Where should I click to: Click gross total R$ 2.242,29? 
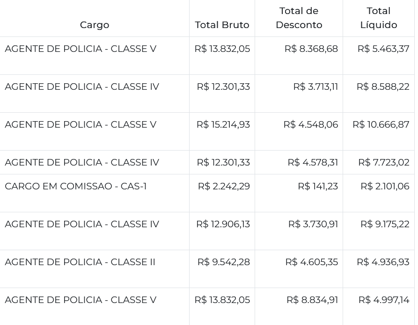pos(224,186)
